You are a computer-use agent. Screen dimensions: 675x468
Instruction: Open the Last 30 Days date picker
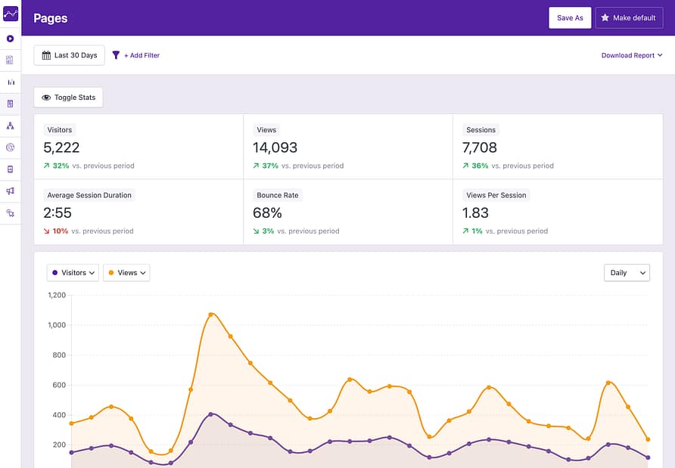[x=69, y=55]
